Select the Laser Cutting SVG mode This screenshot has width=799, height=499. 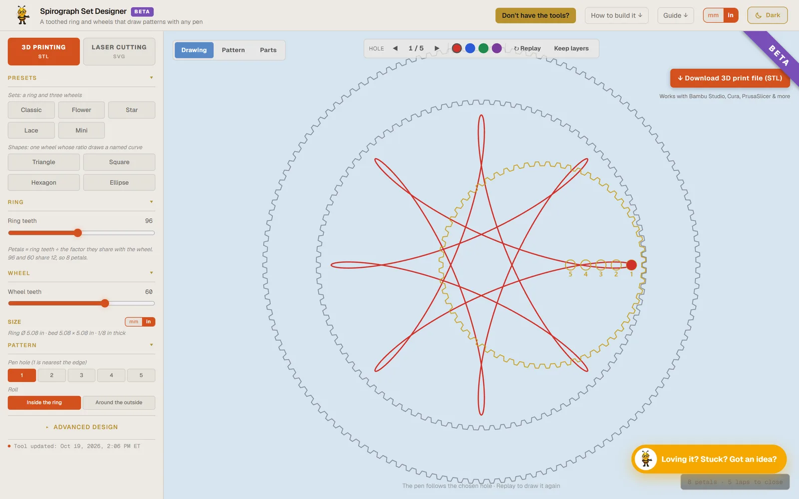pyautogui.click(x=119, y=51)
